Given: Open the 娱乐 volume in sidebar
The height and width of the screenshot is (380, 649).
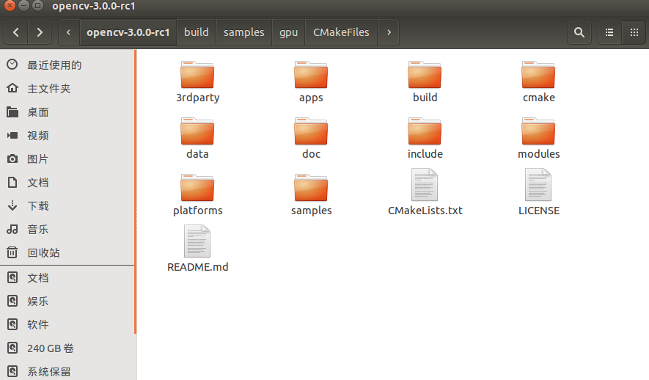Looking at the screenshot, I should [x=67, y=302].
